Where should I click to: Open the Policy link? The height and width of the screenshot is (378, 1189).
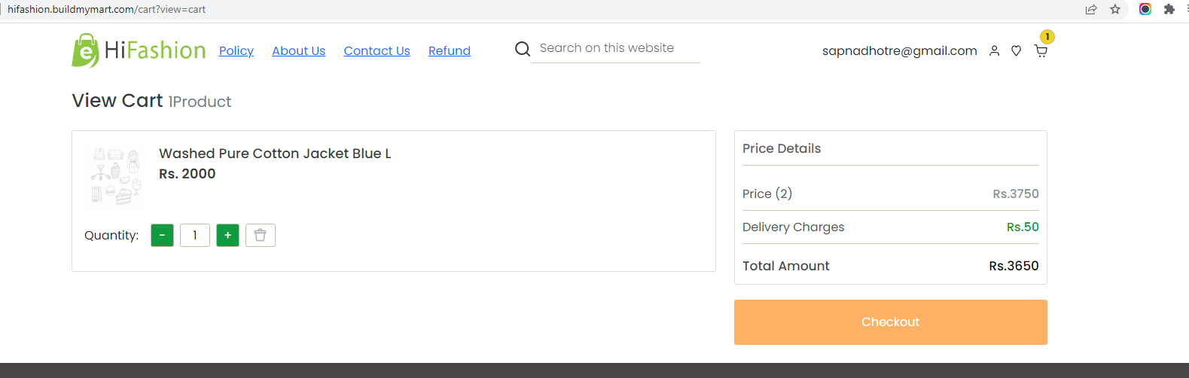[x=236, y=50]
